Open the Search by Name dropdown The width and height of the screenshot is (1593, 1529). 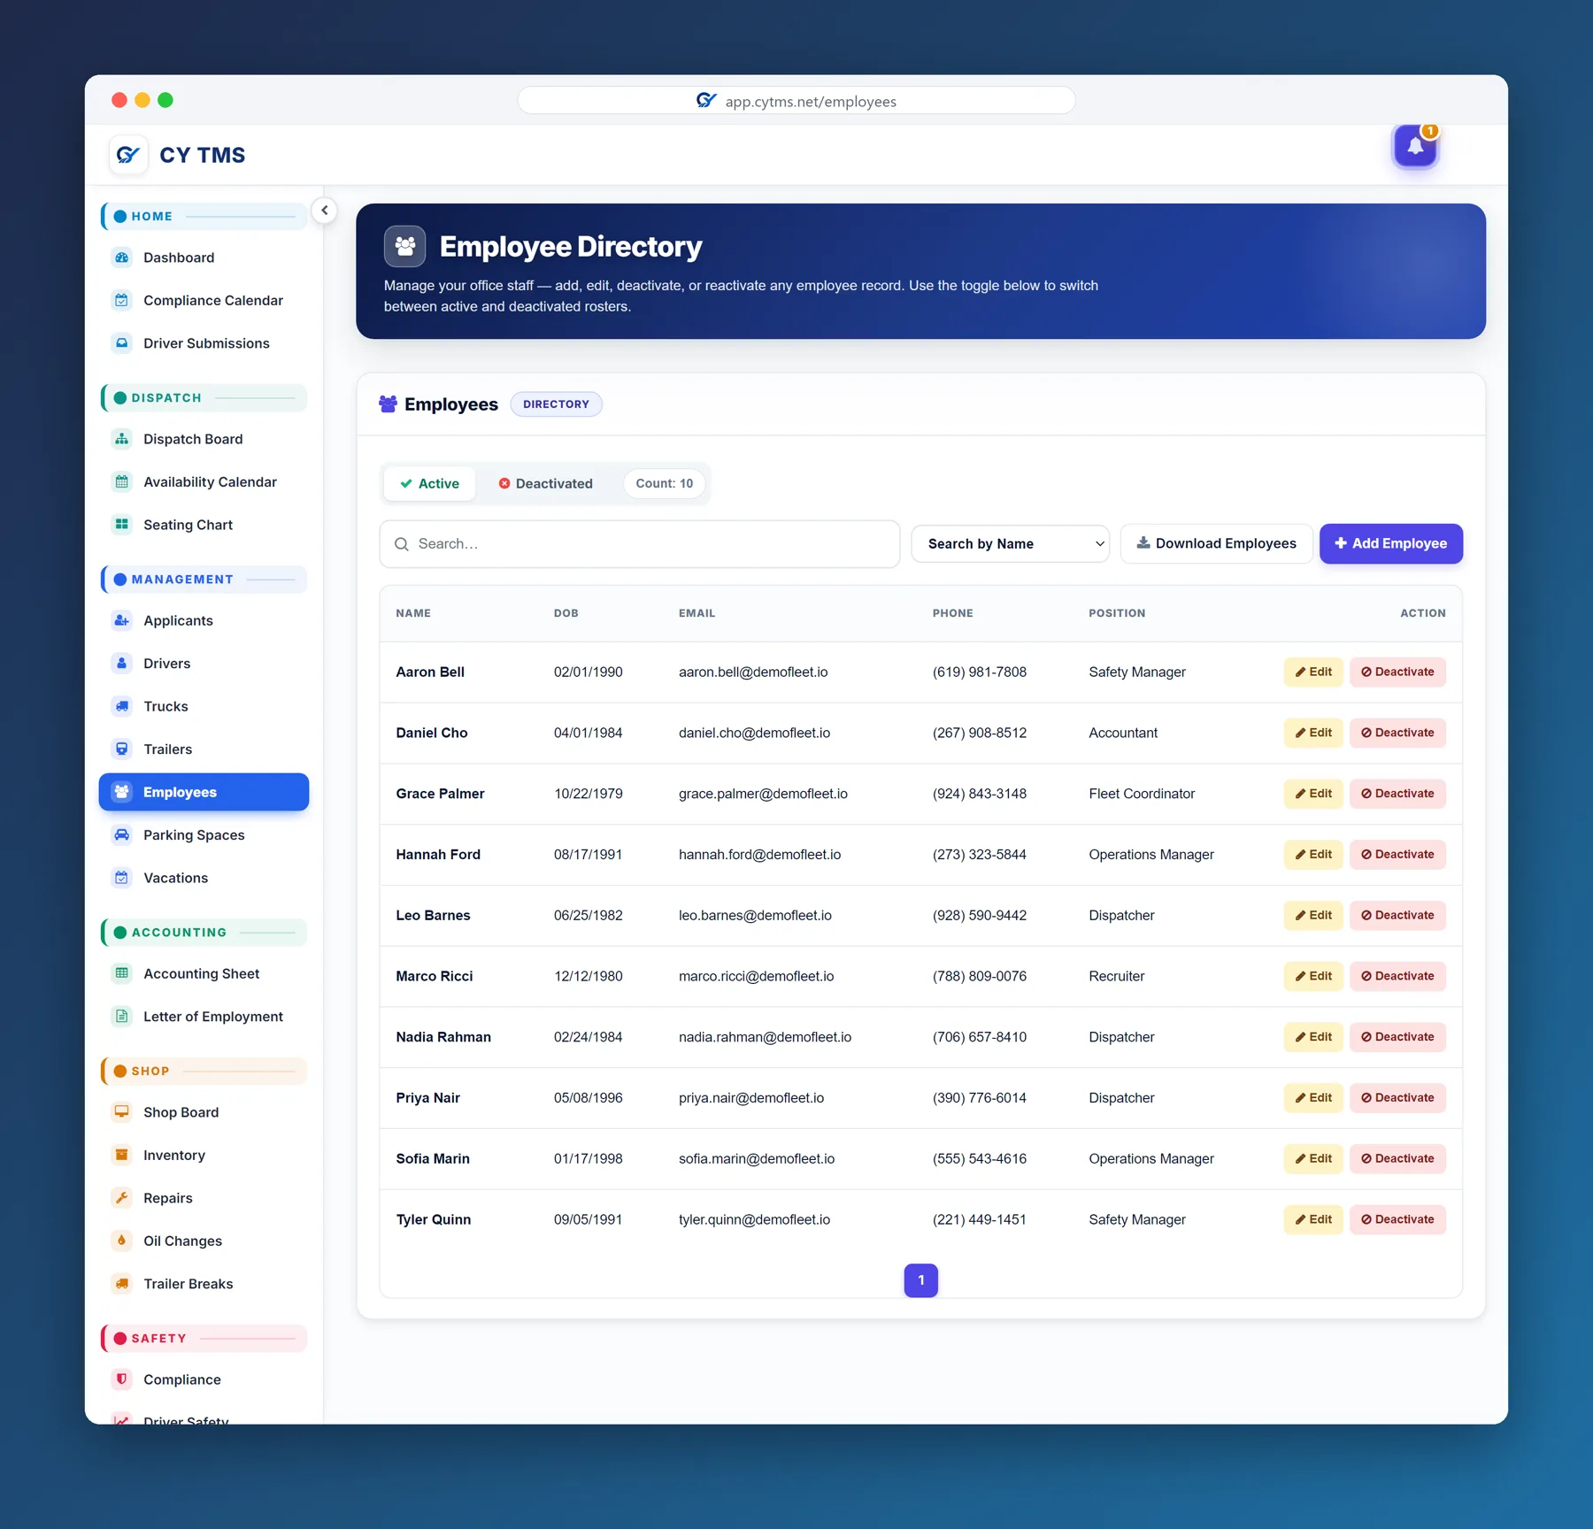click(1011, 543)
